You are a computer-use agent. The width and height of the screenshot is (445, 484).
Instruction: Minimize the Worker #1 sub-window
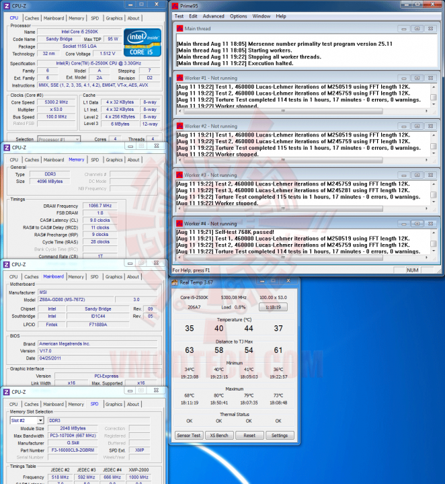click(x=403, y=78)
